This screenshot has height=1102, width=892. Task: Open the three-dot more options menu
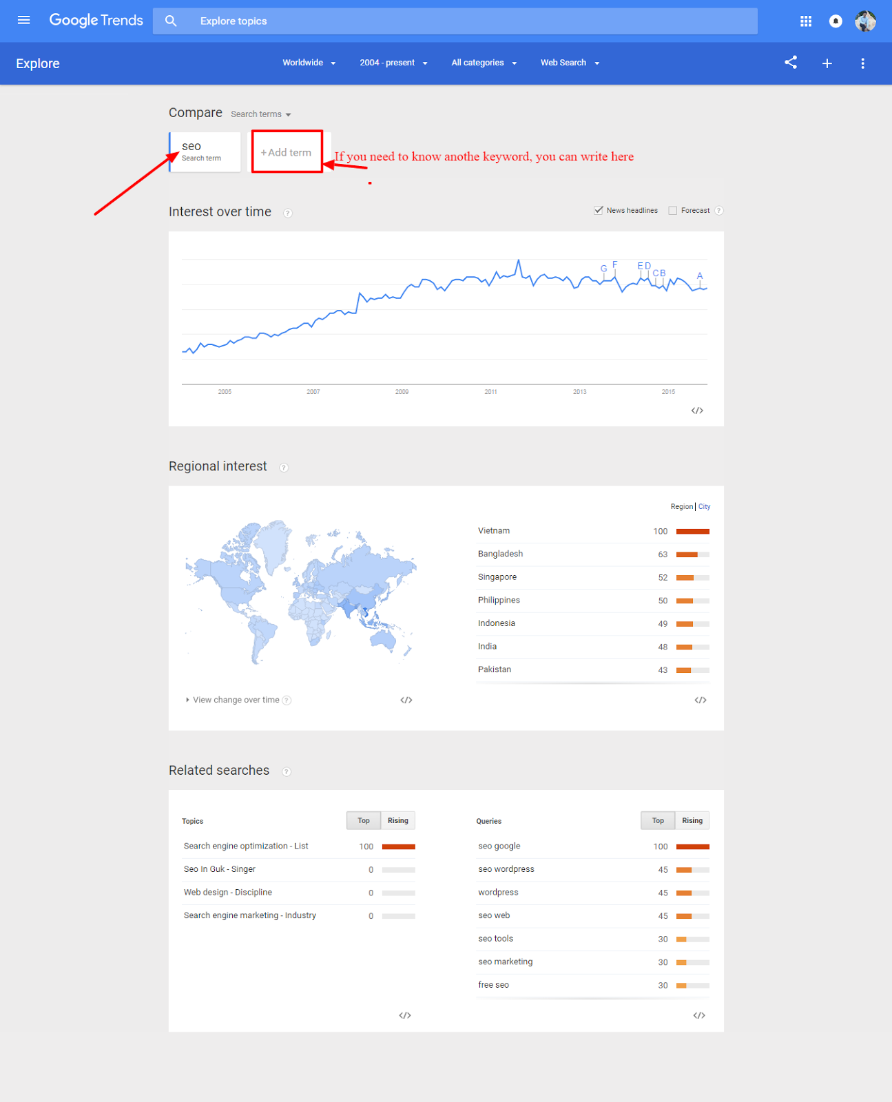click(862, 63)
